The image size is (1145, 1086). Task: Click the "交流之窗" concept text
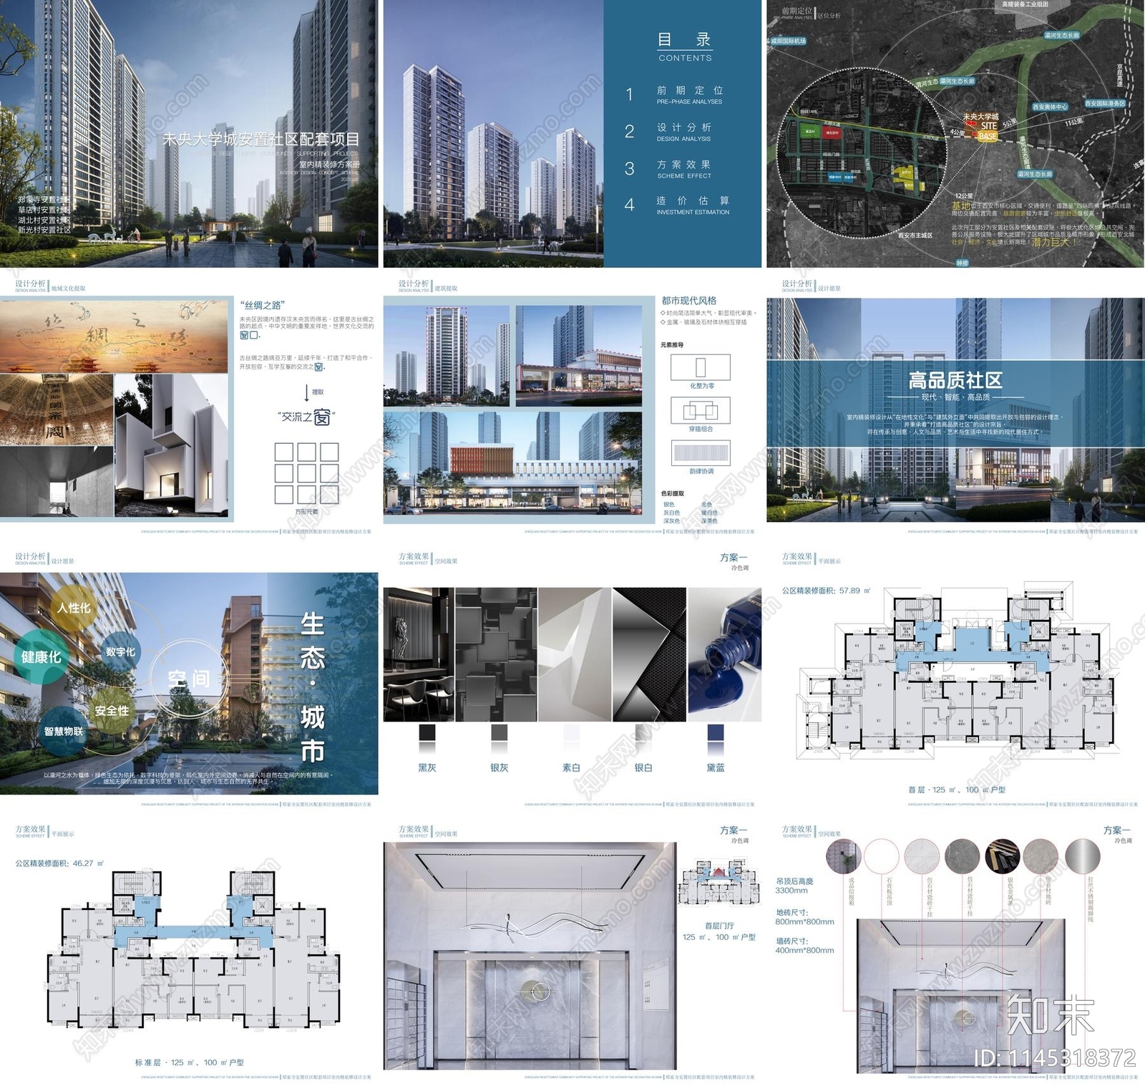pos(306,417)
